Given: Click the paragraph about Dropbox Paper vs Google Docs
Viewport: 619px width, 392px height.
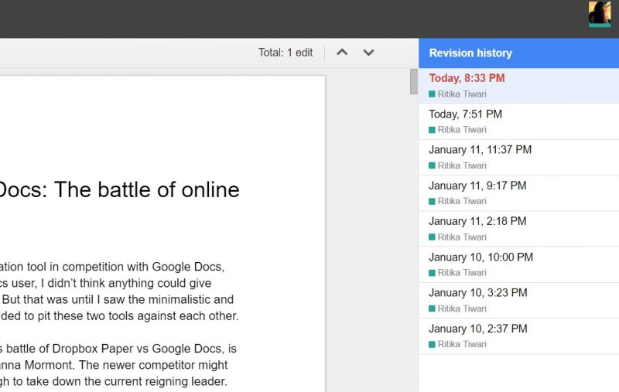Looking at the screenshot, I should tap(118, 365).
